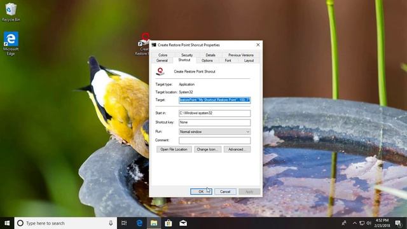Show hidden system tray icons

pyautogui.click(x=355, y=223)
